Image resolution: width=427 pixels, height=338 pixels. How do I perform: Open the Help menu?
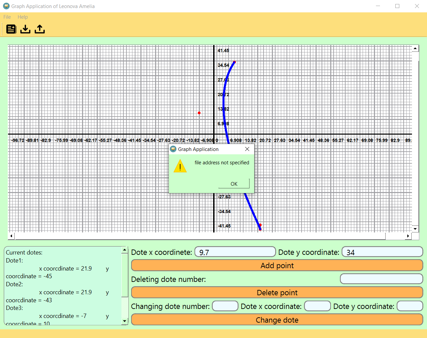[22, 17]
